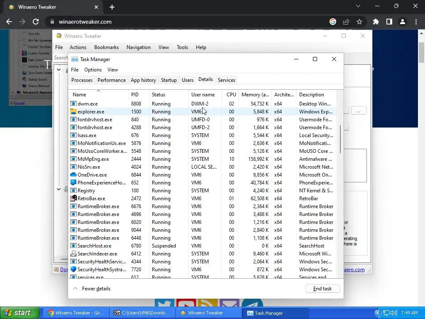425x319 pixels.
Task: Switch to the Services tab
Action: [227, 80]
